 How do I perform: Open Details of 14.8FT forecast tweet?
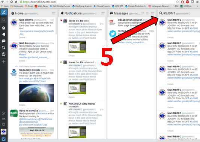click(x=170, y=38)
